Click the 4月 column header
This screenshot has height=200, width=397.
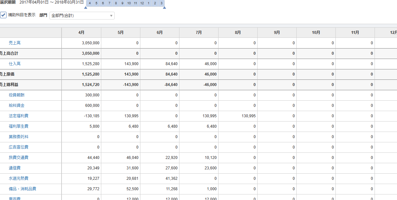point(81,33)
